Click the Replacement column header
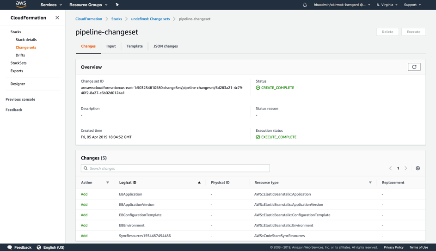 [x=393, y=183]
